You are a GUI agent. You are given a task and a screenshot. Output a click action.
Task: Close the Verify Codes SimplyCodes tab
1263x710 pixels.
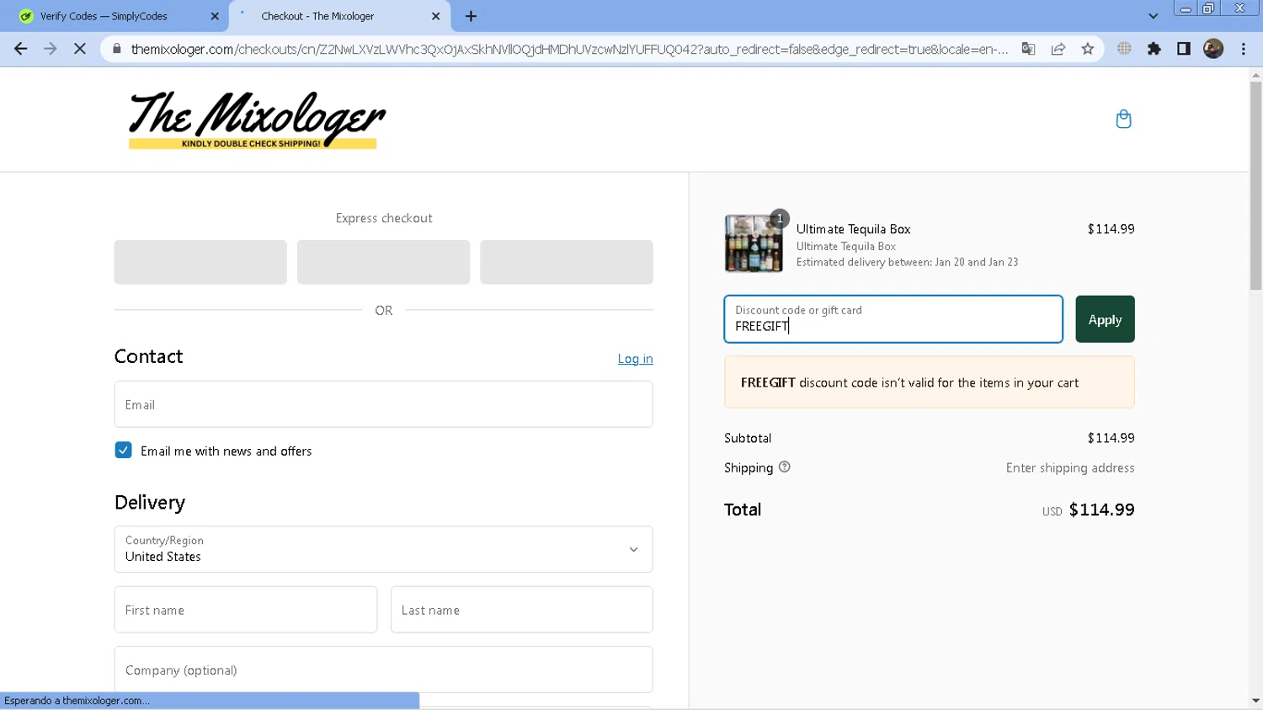pos(215,16)
